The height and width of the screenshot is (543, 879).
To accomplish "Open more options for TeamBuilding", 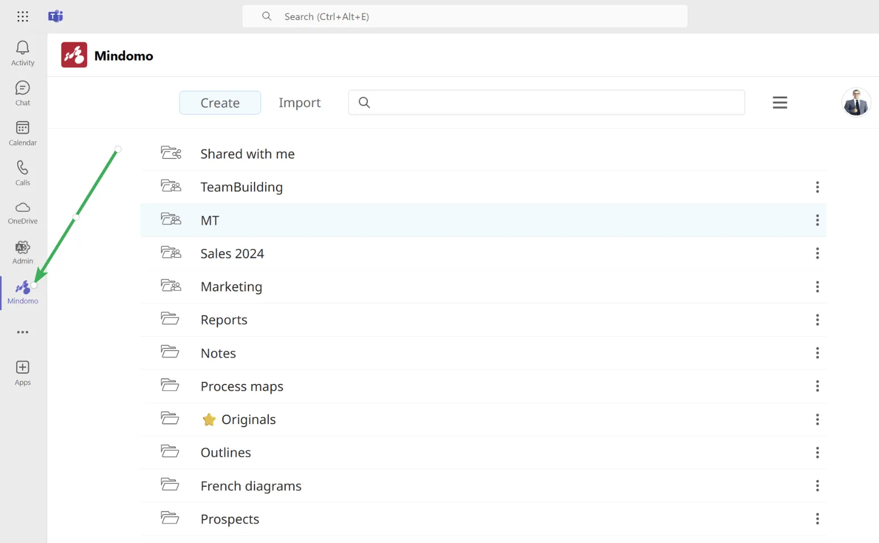I will pyautogui.click(x=817, y=187).
